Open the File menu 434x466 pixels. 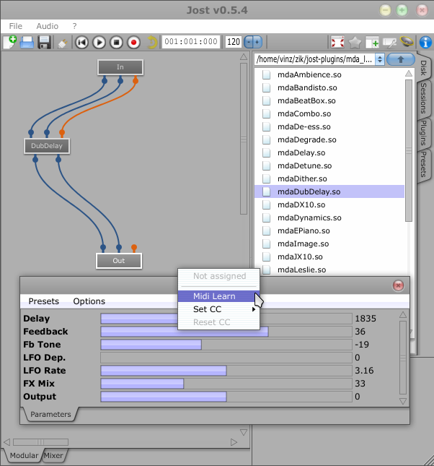point(15,26)
